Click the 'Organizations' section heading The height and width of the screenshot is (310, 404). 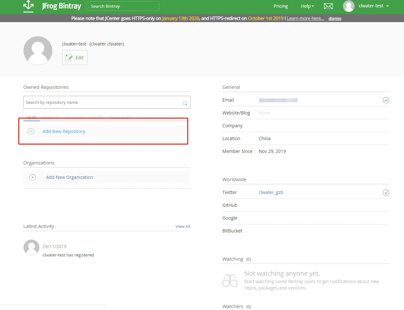click(39, 163)
